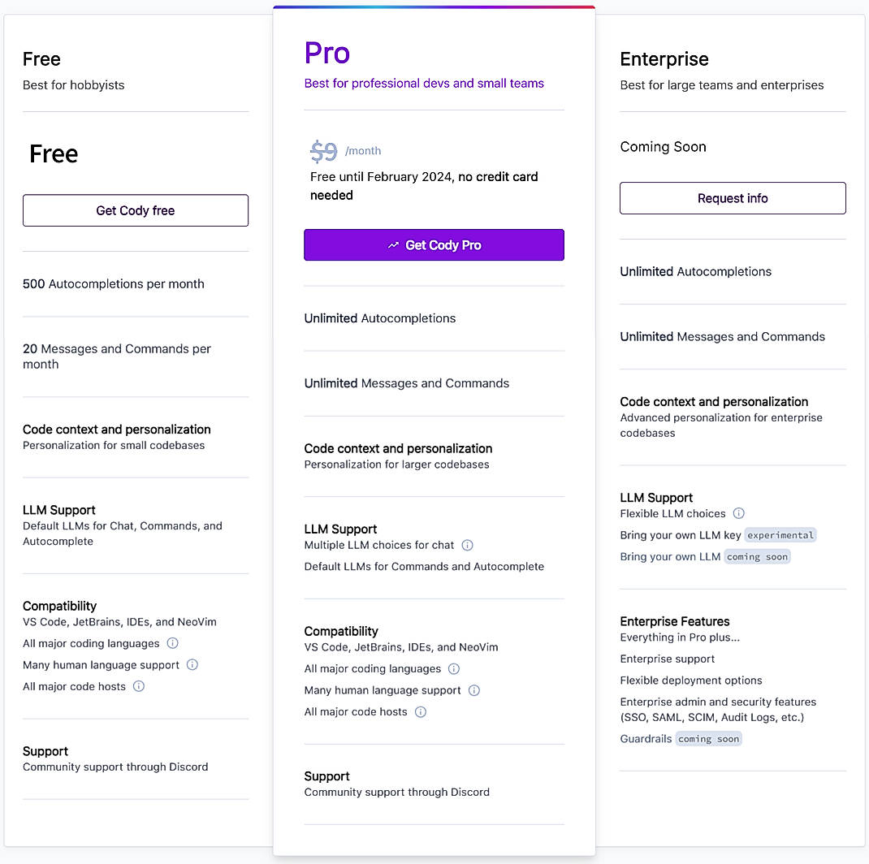Viewport: 869px width, 864px height.
Task: Click the Get Cody free button
Action: coord(136,210)
